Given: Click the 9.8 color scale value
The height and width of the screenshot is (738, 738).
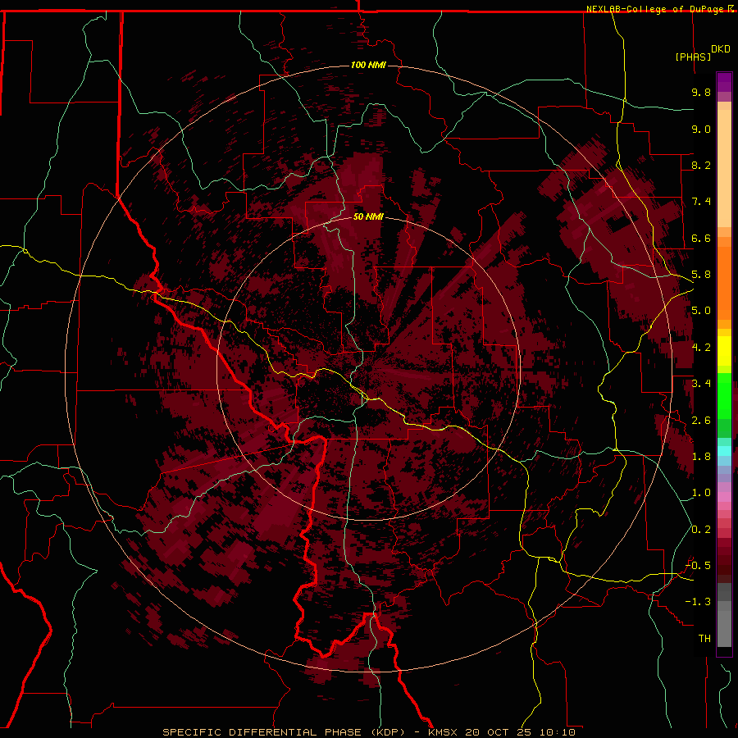Looking at the screenshot, I should click(701, 92).
